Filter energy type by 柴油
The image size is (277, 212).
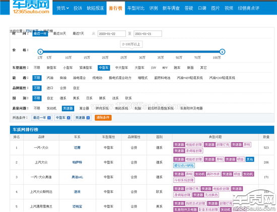[63, 78]
